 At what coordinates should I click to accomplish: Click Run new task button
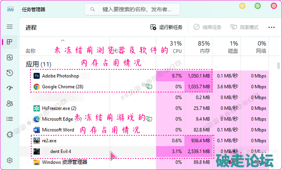(x=166, y=27)
